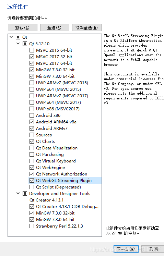Enable the UWP ARMv7 (MSVC 2017) checkbox
The image size is (164, 256).
pos(32,96)
